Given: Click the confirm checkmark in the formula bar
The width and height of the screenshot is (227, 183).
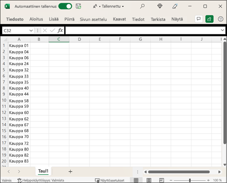Looking at the screenshot, I should click(x=52, y=31).
